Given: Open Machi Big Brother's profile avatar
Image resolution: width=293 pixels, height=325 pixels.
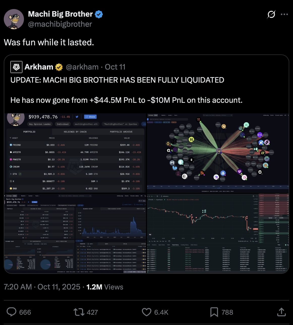Looking at the screenshot, I should (x=14, y=19).
